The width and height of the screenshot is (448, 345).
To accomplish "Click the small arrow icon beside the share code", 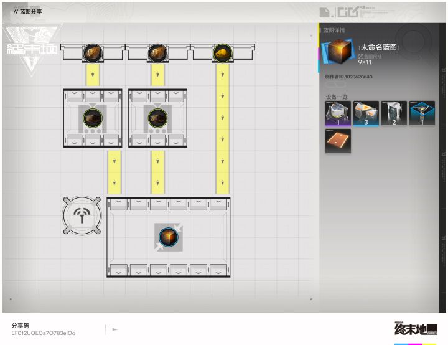I will coord(115,329).
